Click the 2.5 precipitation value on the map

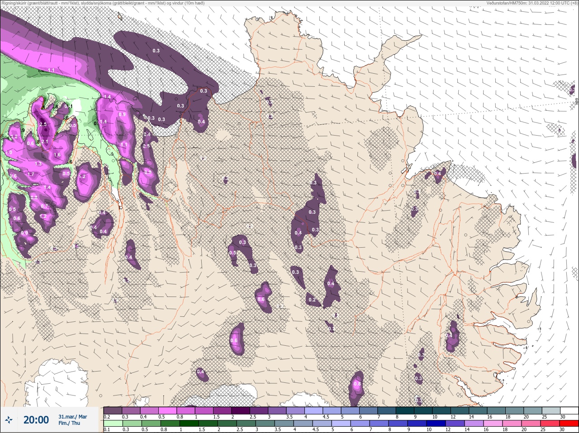point(43,124)
